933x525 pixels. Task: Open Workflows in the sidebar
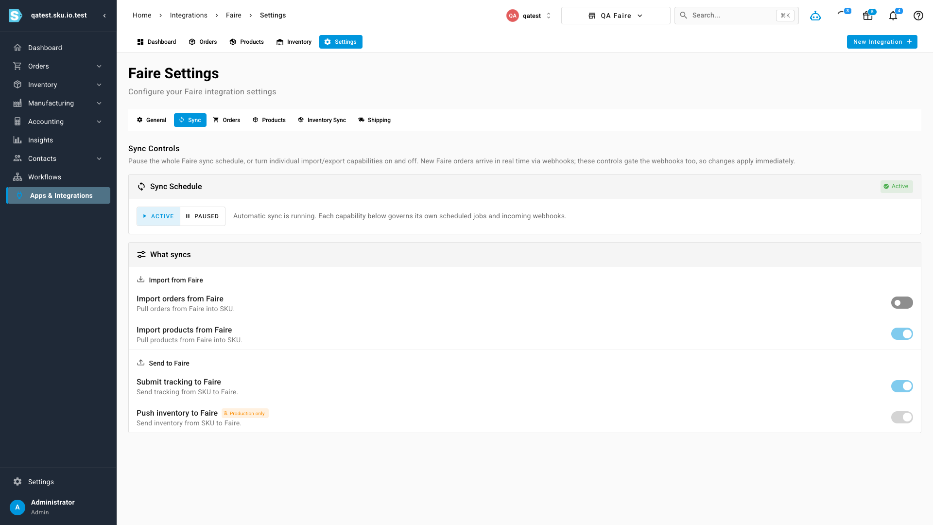58,177
